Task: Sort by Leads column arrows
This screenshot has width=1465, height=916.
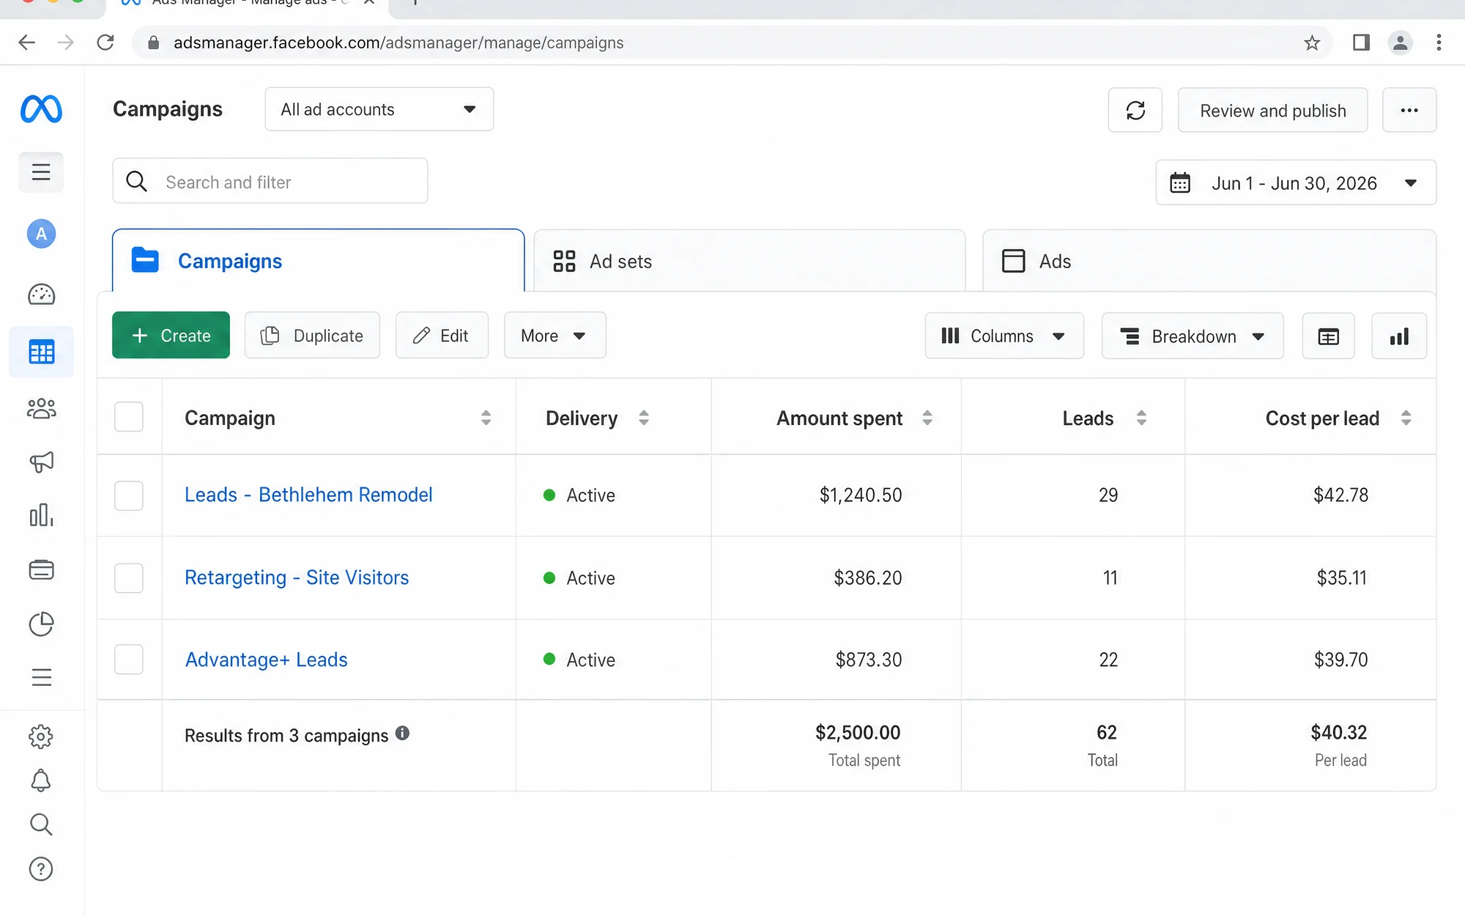Action: click(1141, 418)
